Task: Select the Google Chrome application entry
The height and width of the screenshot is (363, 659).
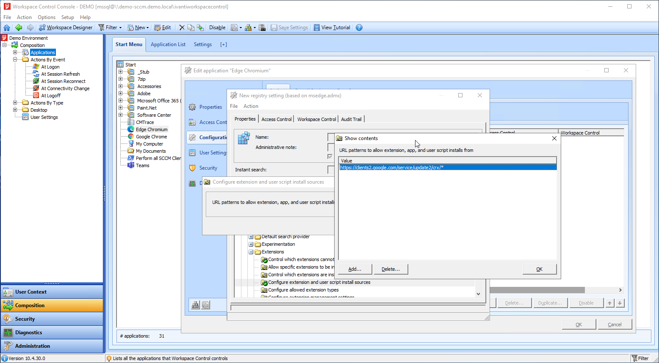Action: (151, 137)
